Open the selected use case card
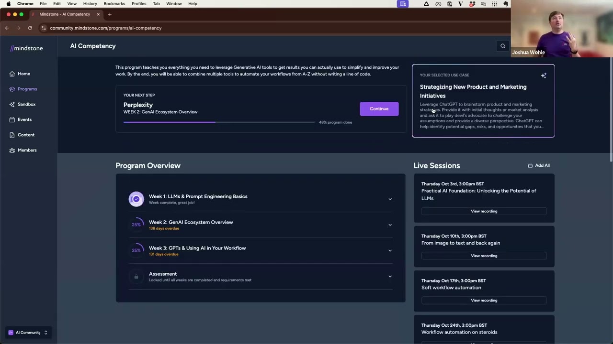The width and height of the screenshot is (613, 344). (x=483, y=101)
